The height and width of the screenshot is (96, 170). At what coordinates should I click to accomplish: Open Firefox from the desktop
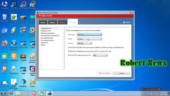5,44
